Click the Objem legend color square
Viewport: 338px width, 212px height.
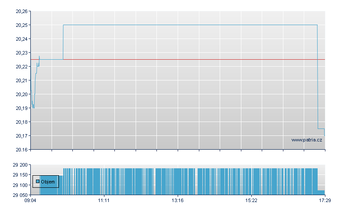coord(38,181)
